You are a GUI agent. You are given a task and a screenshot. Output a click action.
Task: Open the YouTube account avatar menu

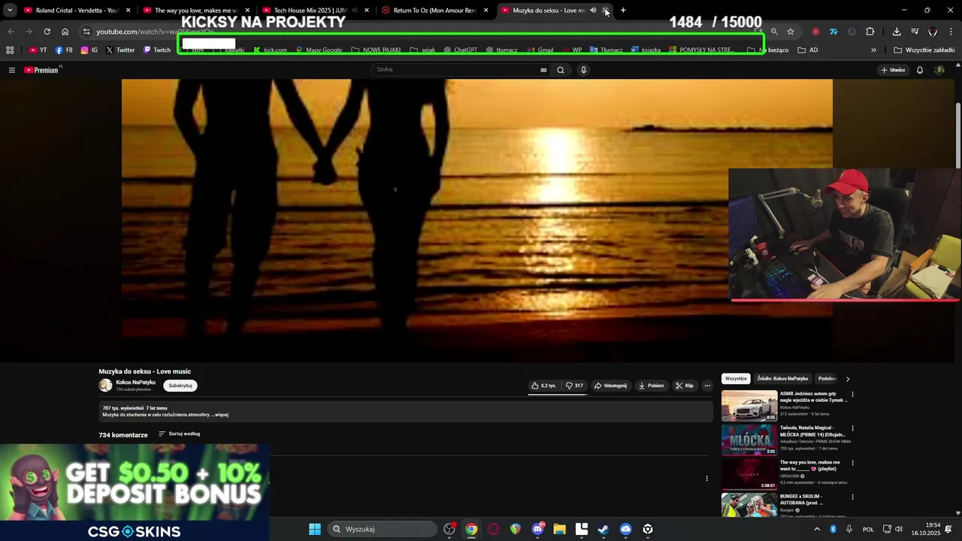[x=939, y=70]
